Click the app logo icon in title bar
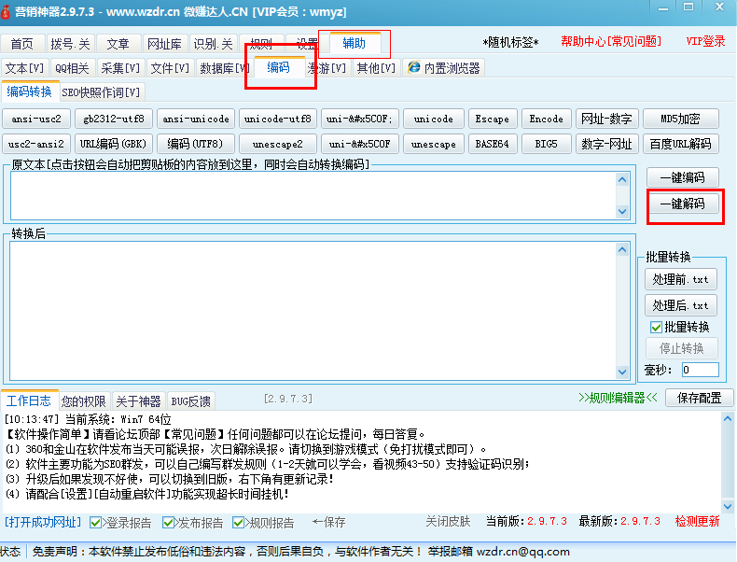Viewport: 737px width, 562px height. [x=6, y=11]
